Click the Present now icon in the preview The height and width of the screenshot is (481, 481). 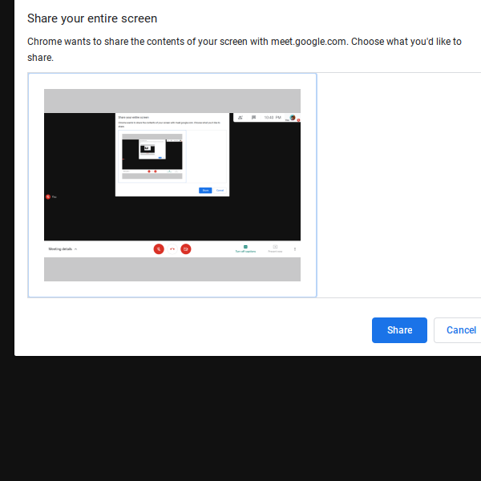[275, 249]
